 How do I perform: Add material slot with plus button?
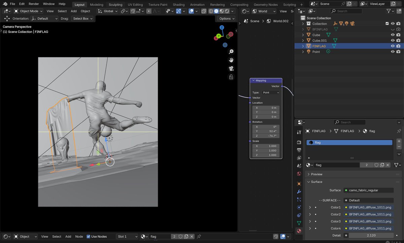(x=399, y=141)
